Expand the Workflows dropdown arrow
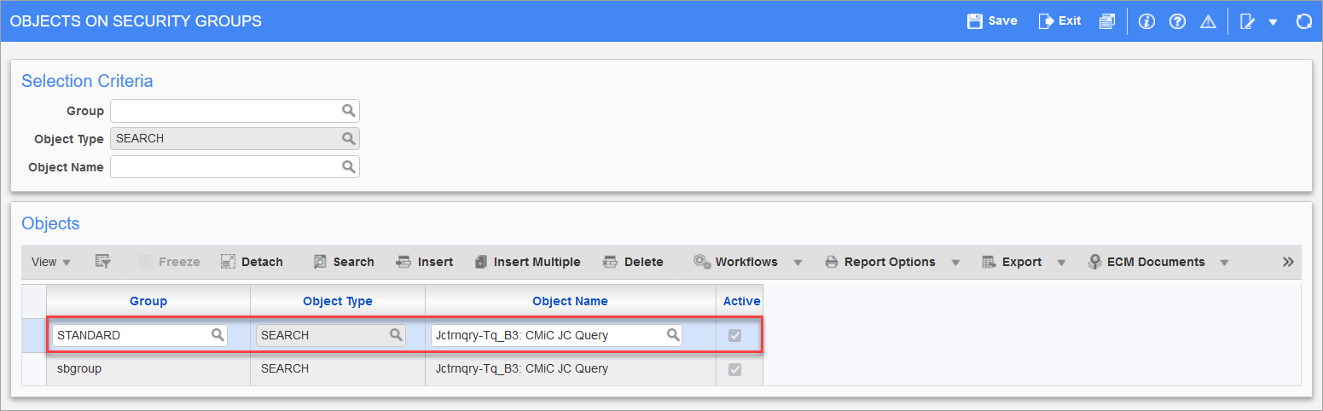 pos(798,263)
